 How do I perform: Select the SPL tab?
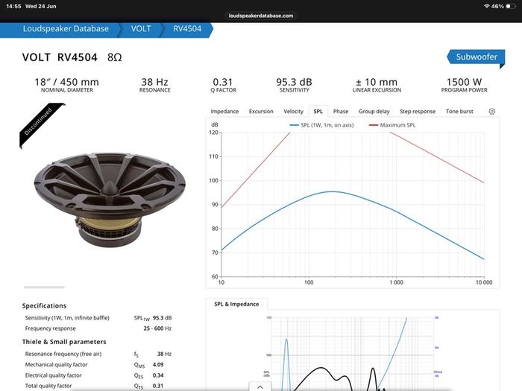pyautogui.click(x=318, y=112)
